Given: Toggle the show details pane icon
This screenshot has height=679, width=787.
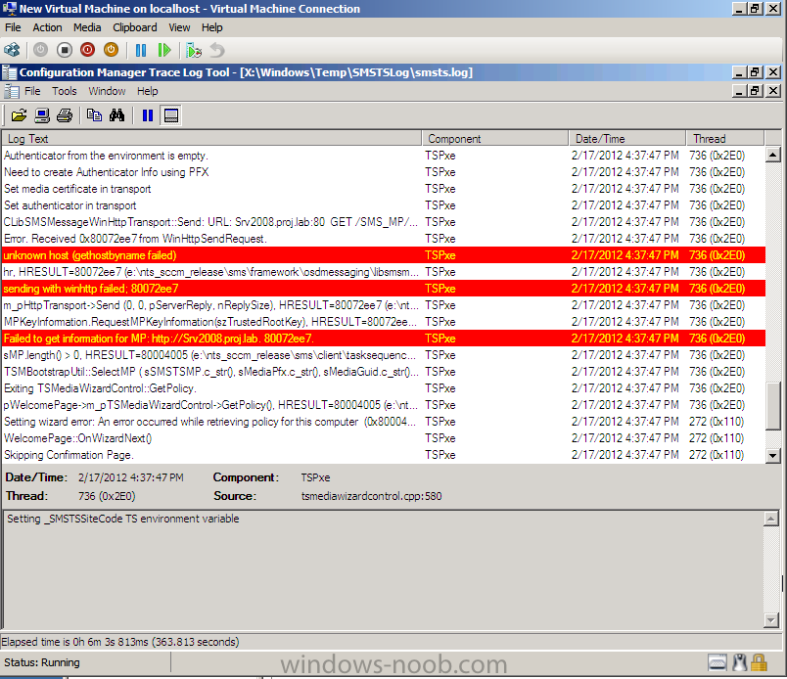Looking at the screenshot, I should click(171, 115).
